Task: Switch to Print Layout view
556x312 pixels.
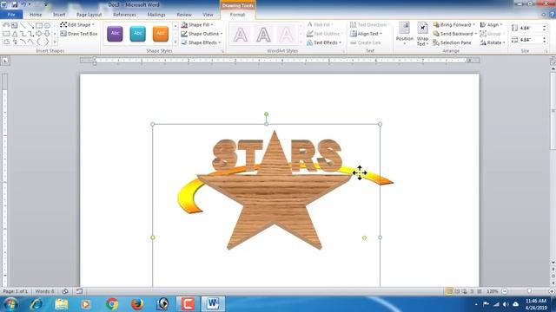Action: click(449, 291)
